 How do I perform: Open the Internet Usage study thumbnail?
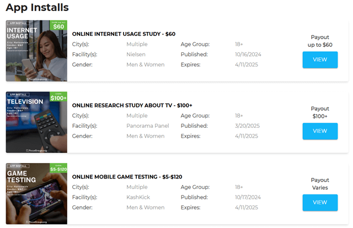[x=36, y=51]
